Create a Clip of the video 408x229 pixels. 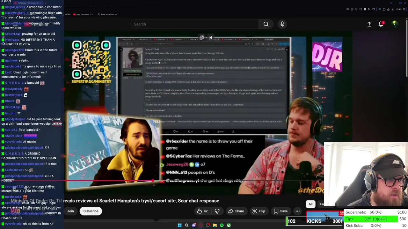click(259, 211)
